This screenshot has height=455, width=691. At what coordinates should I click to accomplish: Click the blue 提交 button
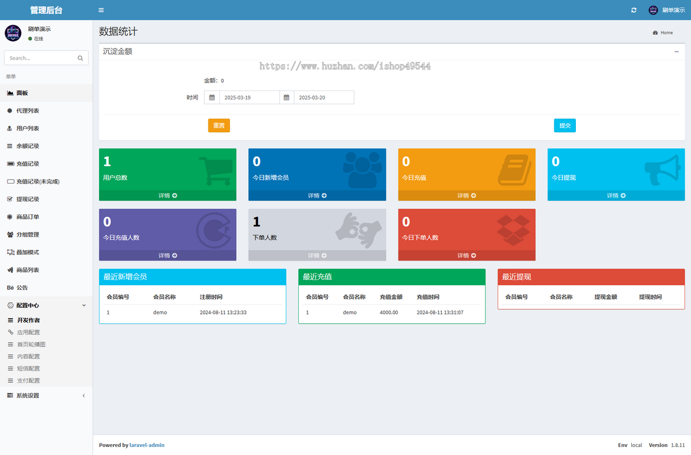(565, 125)
